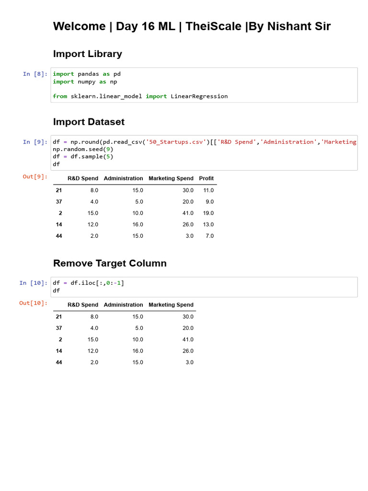Screen dimensions: 368x491
Task: Click row index 21 in Out[9] table
Action: point(59,190)
